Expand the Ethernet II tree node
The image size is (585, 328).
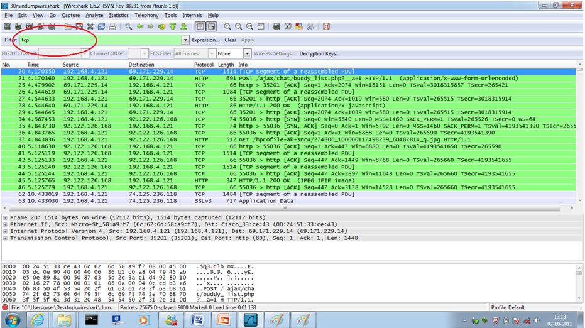[5, 224]
